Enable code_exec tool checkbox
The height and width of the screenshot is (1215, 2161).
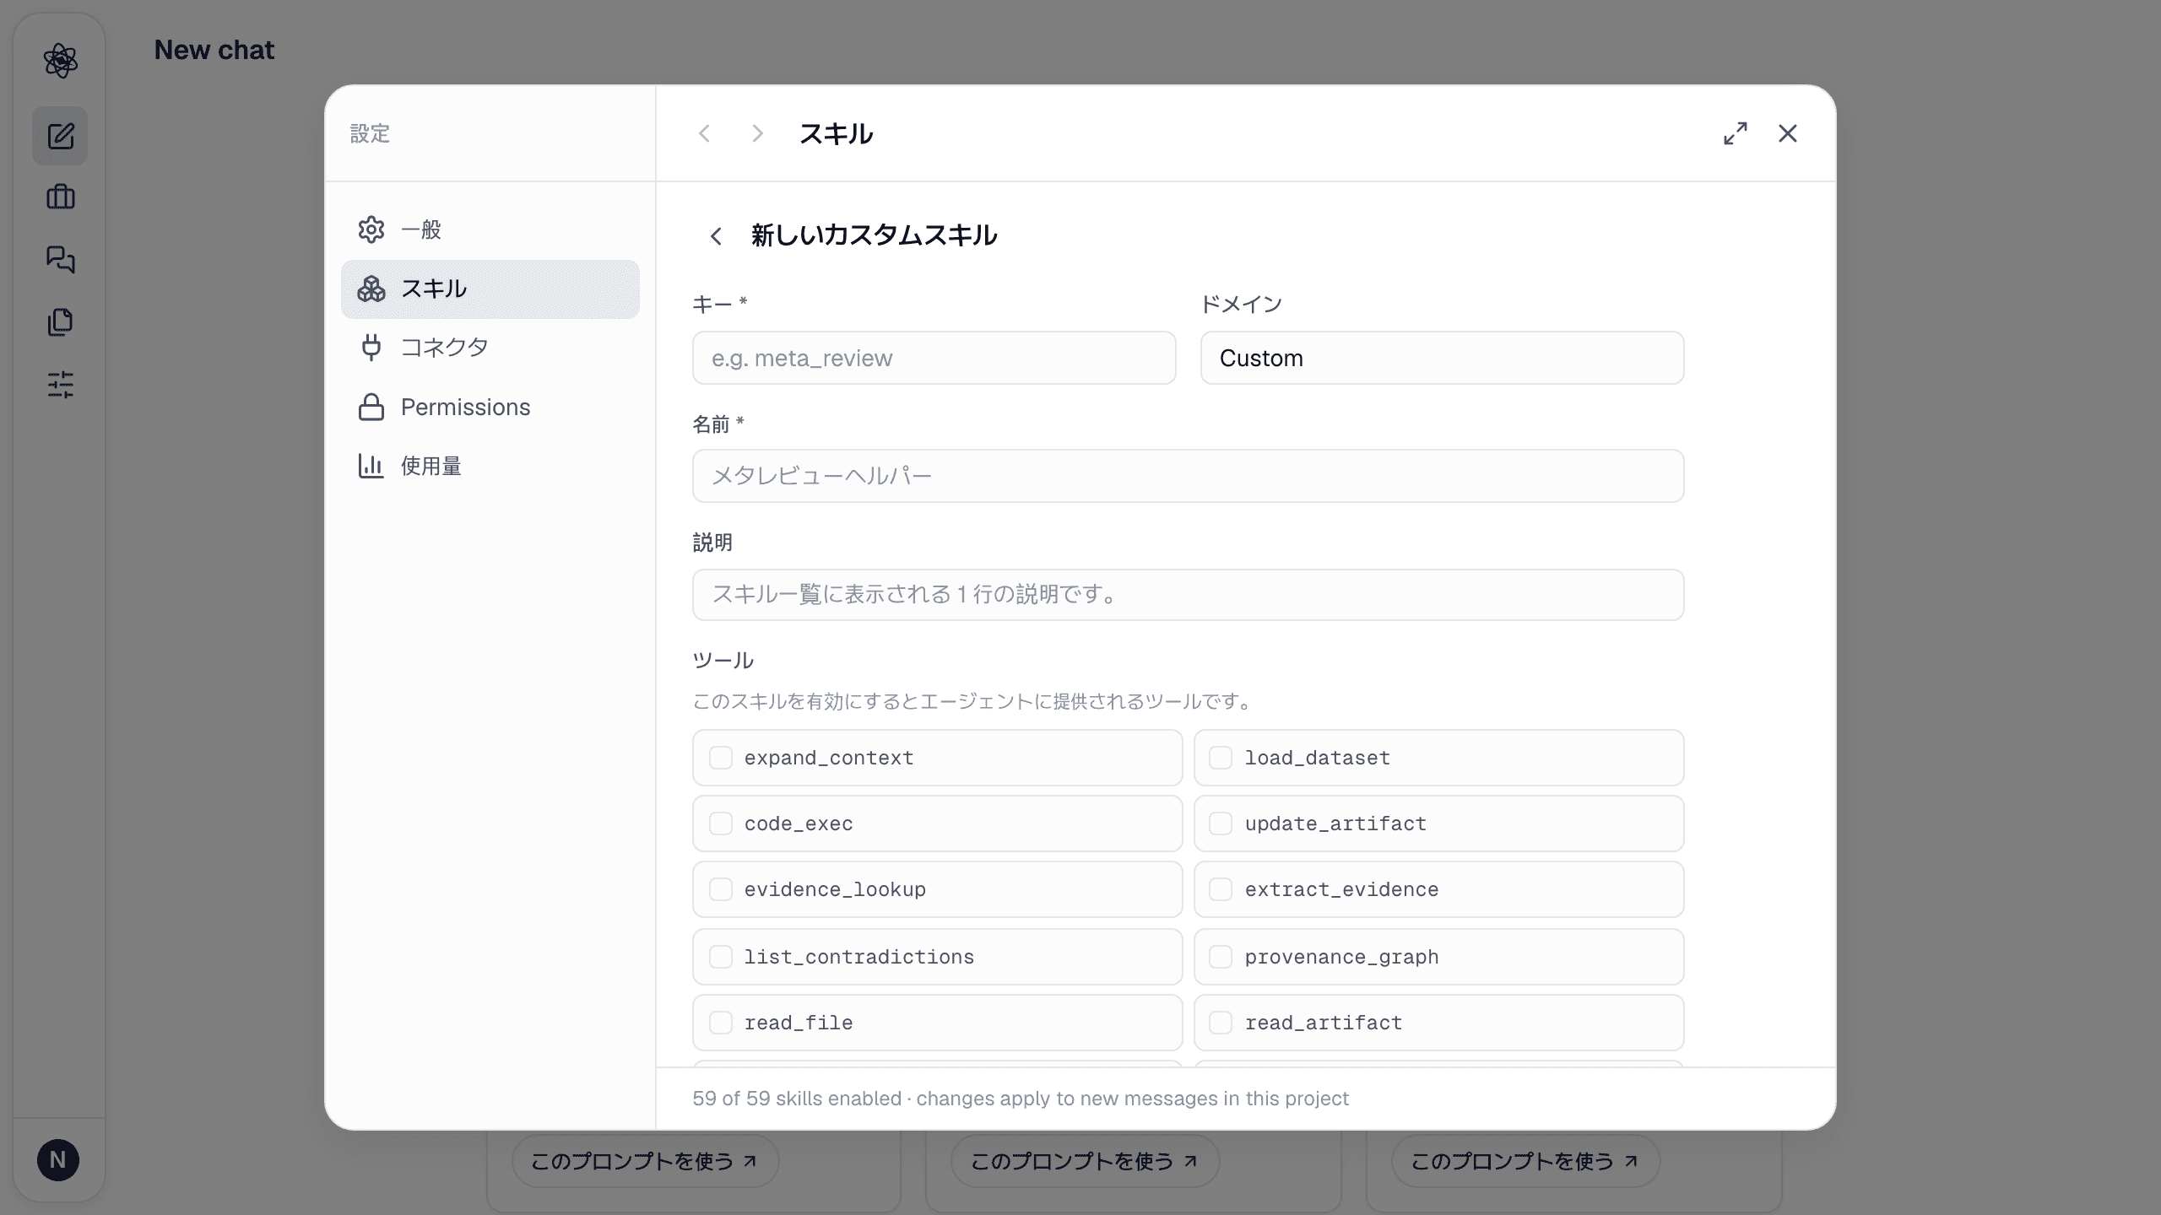coord(721,823)
